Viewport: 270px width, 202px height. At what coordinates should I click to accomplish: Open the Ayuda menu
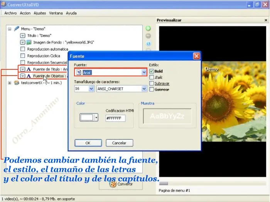coord(71,13)
